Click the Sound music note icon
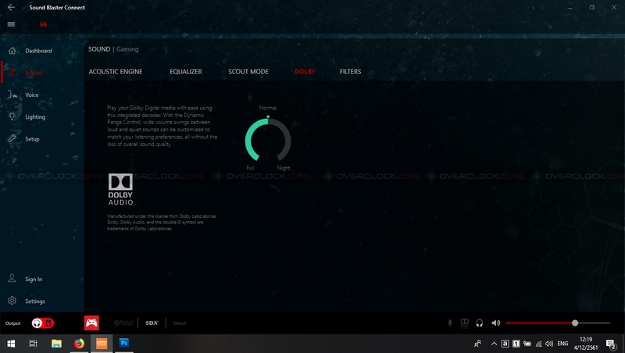The height and width of the screenshot is (353, 625). point(12,72)
